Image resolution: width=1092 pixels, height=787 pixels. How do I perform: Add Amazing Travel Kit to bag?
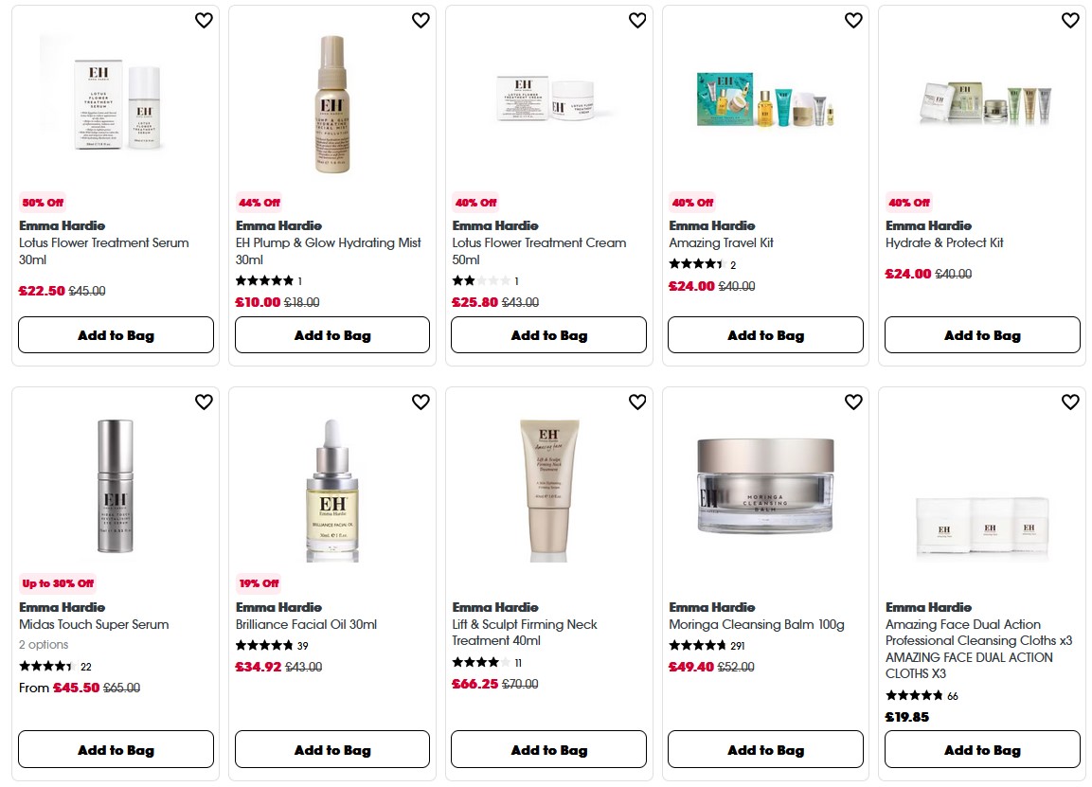click(x=764, y=334)
